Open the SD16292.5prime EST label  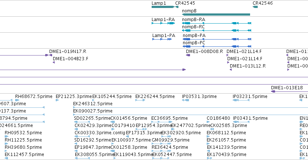(93, 140)
